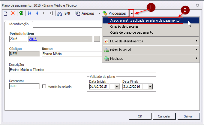
Task: Go to the previous record
Action: (x=37, y=13)
